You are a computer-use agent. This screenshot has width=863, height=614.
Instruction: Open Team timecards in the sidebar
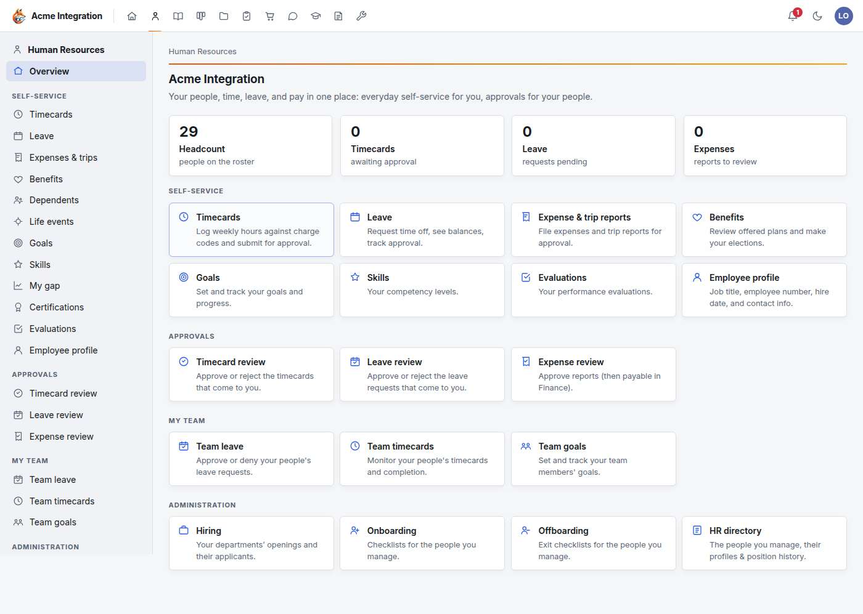tap(76, 501)
